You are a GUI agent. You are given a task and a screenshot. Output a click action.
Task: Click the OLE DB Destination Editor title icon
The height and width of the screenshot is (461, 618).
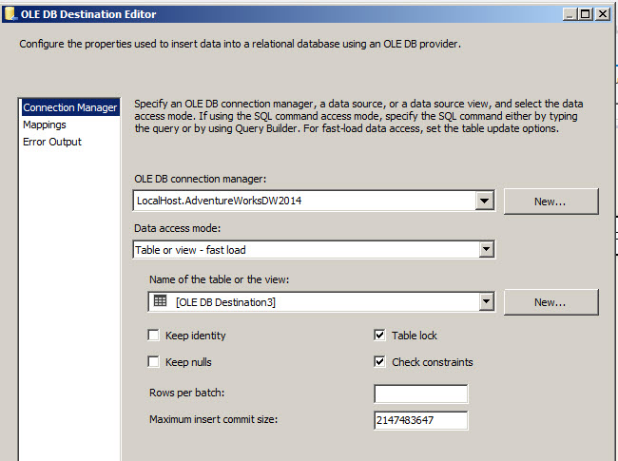11,14
